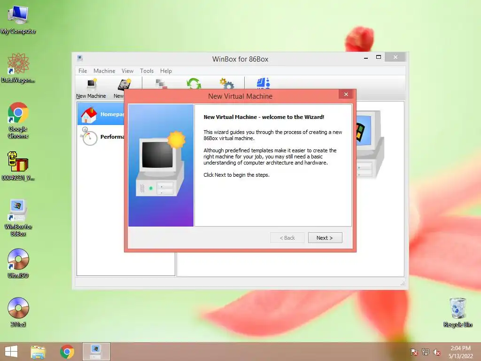The width and height of the screenshot is (481, 361).
Task: Select the Homepage item in sidebar
Action: 101,114
